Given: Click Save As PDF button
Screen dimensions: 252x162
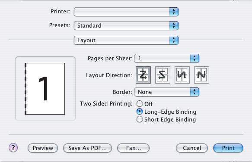Looking at the screenshot, I should [x=87, y=148].
